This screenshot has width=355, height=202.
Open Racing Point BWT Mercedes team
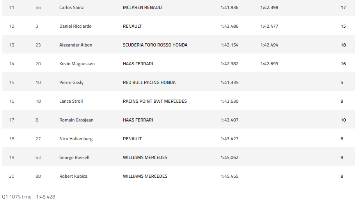(x=154, y=101)
